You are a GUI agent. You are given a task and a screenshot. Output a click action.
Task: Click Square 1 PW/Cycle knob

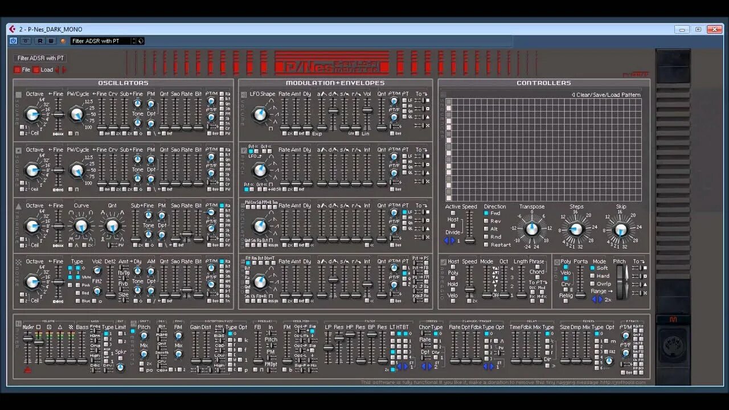point(76,114)
